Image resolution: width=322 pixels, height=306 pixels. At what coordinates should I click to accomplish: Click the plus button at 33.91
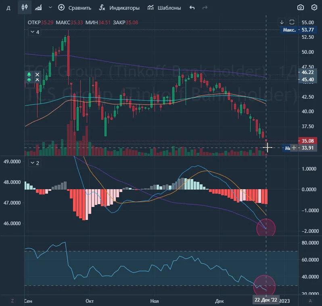(x=294, y=148)
